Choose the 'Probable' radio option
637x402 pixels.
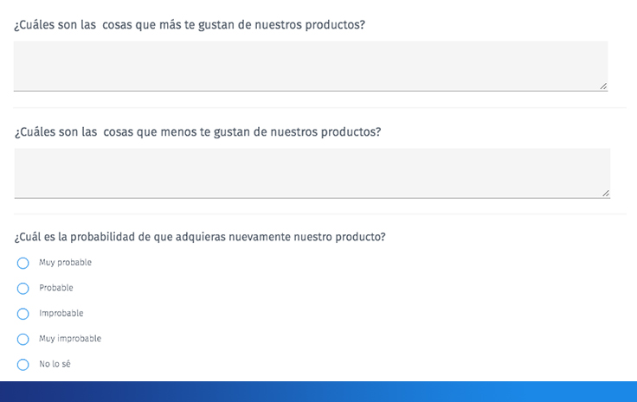(23, 289)
